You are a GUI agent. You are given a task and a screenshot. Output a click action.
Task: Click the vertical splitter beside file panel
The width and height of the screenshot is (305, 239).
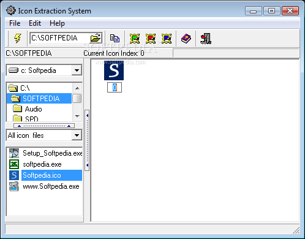click(87, 140)
